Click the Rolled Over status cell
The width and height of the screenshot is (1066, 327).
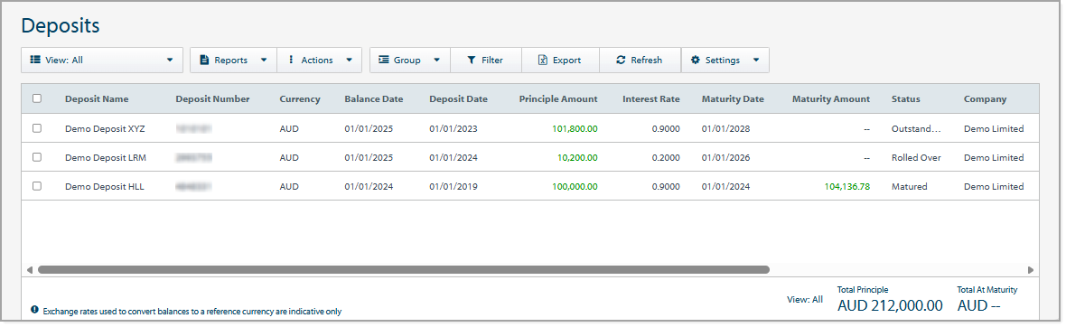pyautogui.click(x=916, y=158)
